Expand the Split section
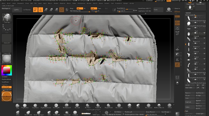The height and width of the screenshot is (116, 209). click(x=187, y=111)
